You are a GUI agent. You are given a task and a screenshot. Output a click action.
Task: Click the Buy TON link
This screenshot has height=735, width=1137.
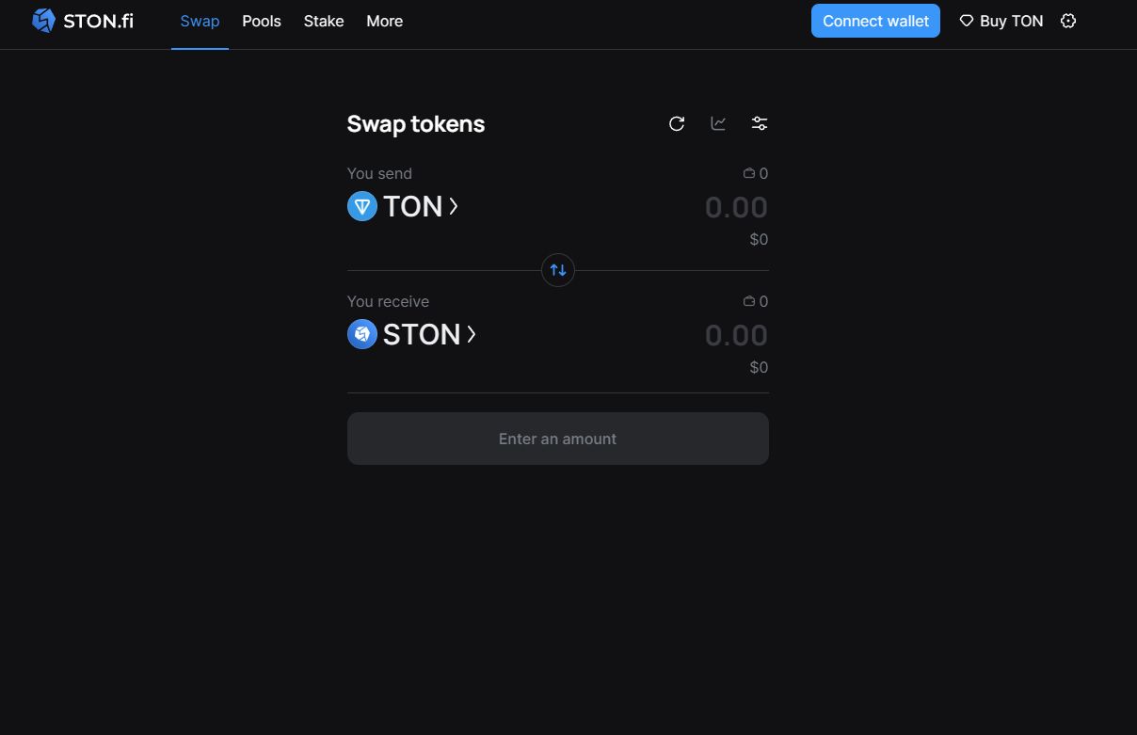(1001, 21)
